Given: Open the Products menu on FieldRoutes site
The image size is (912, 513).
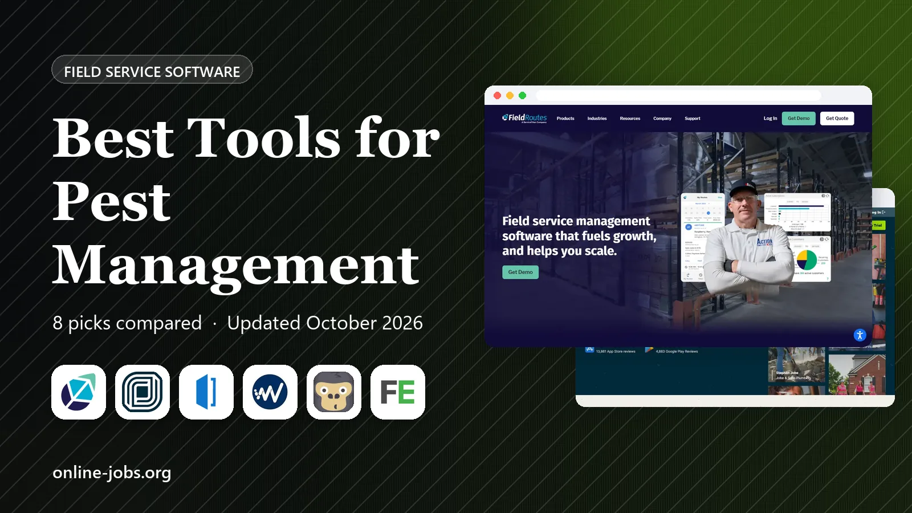Looking at the screenshot, I should [x=565, y=119].
